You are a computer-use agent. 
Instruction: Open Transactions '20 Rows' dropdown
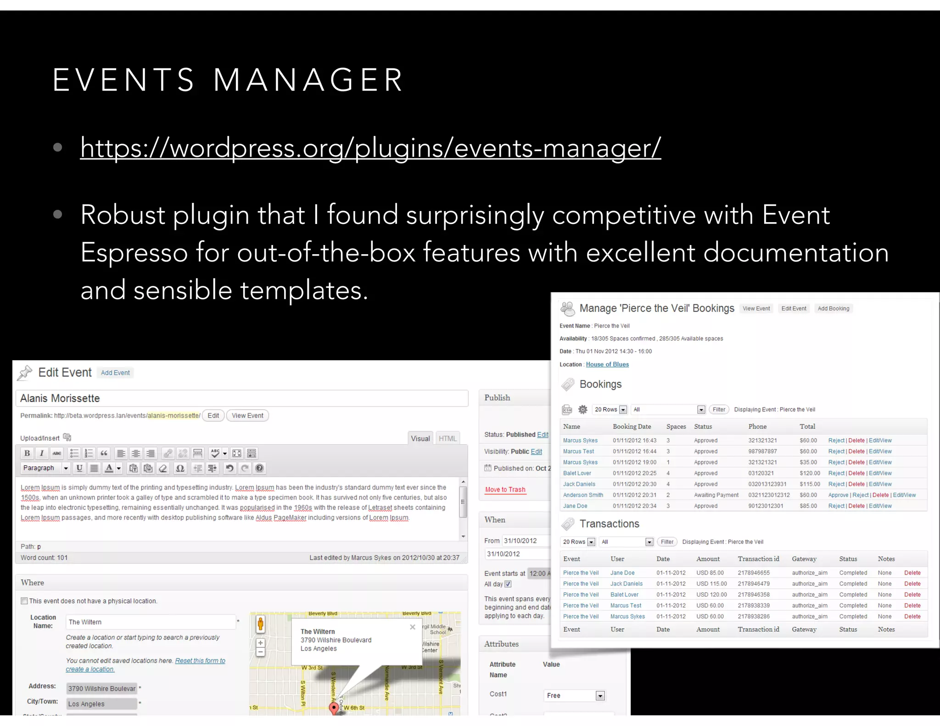[x=578, y=542]
